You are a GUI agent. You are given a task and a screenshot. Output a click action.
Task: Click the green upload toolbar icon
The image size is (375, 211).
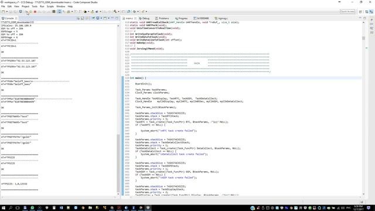pyautogui.click(x=92, y=12)
